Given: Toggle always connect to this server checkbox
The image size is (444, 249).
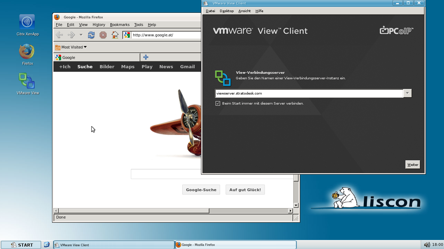Looking at the screenshot, I should coord(218,103).
